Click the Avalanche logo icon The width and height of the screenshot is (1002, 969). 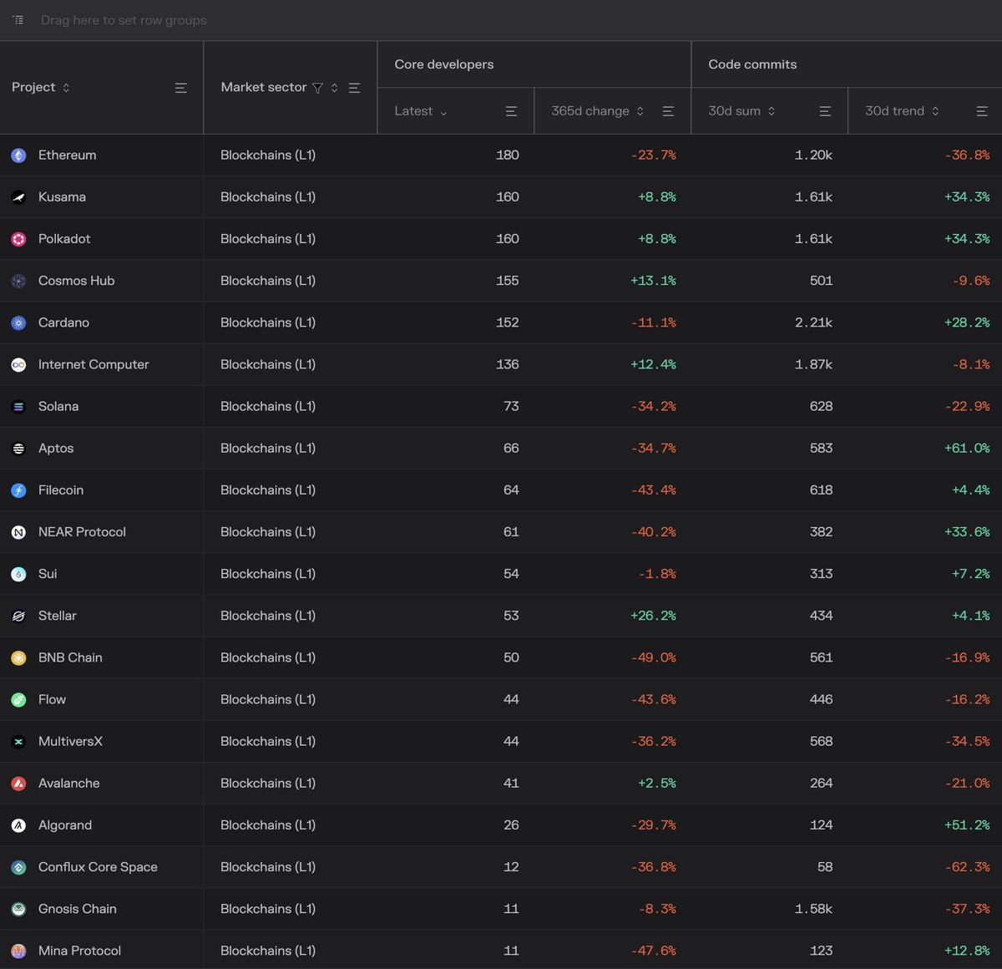18,784
